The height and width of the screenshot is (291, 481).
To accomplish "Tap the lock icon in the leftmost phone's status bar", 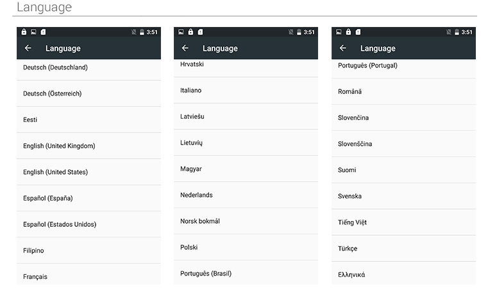I will pyautogui.click(x=24, y=32).
